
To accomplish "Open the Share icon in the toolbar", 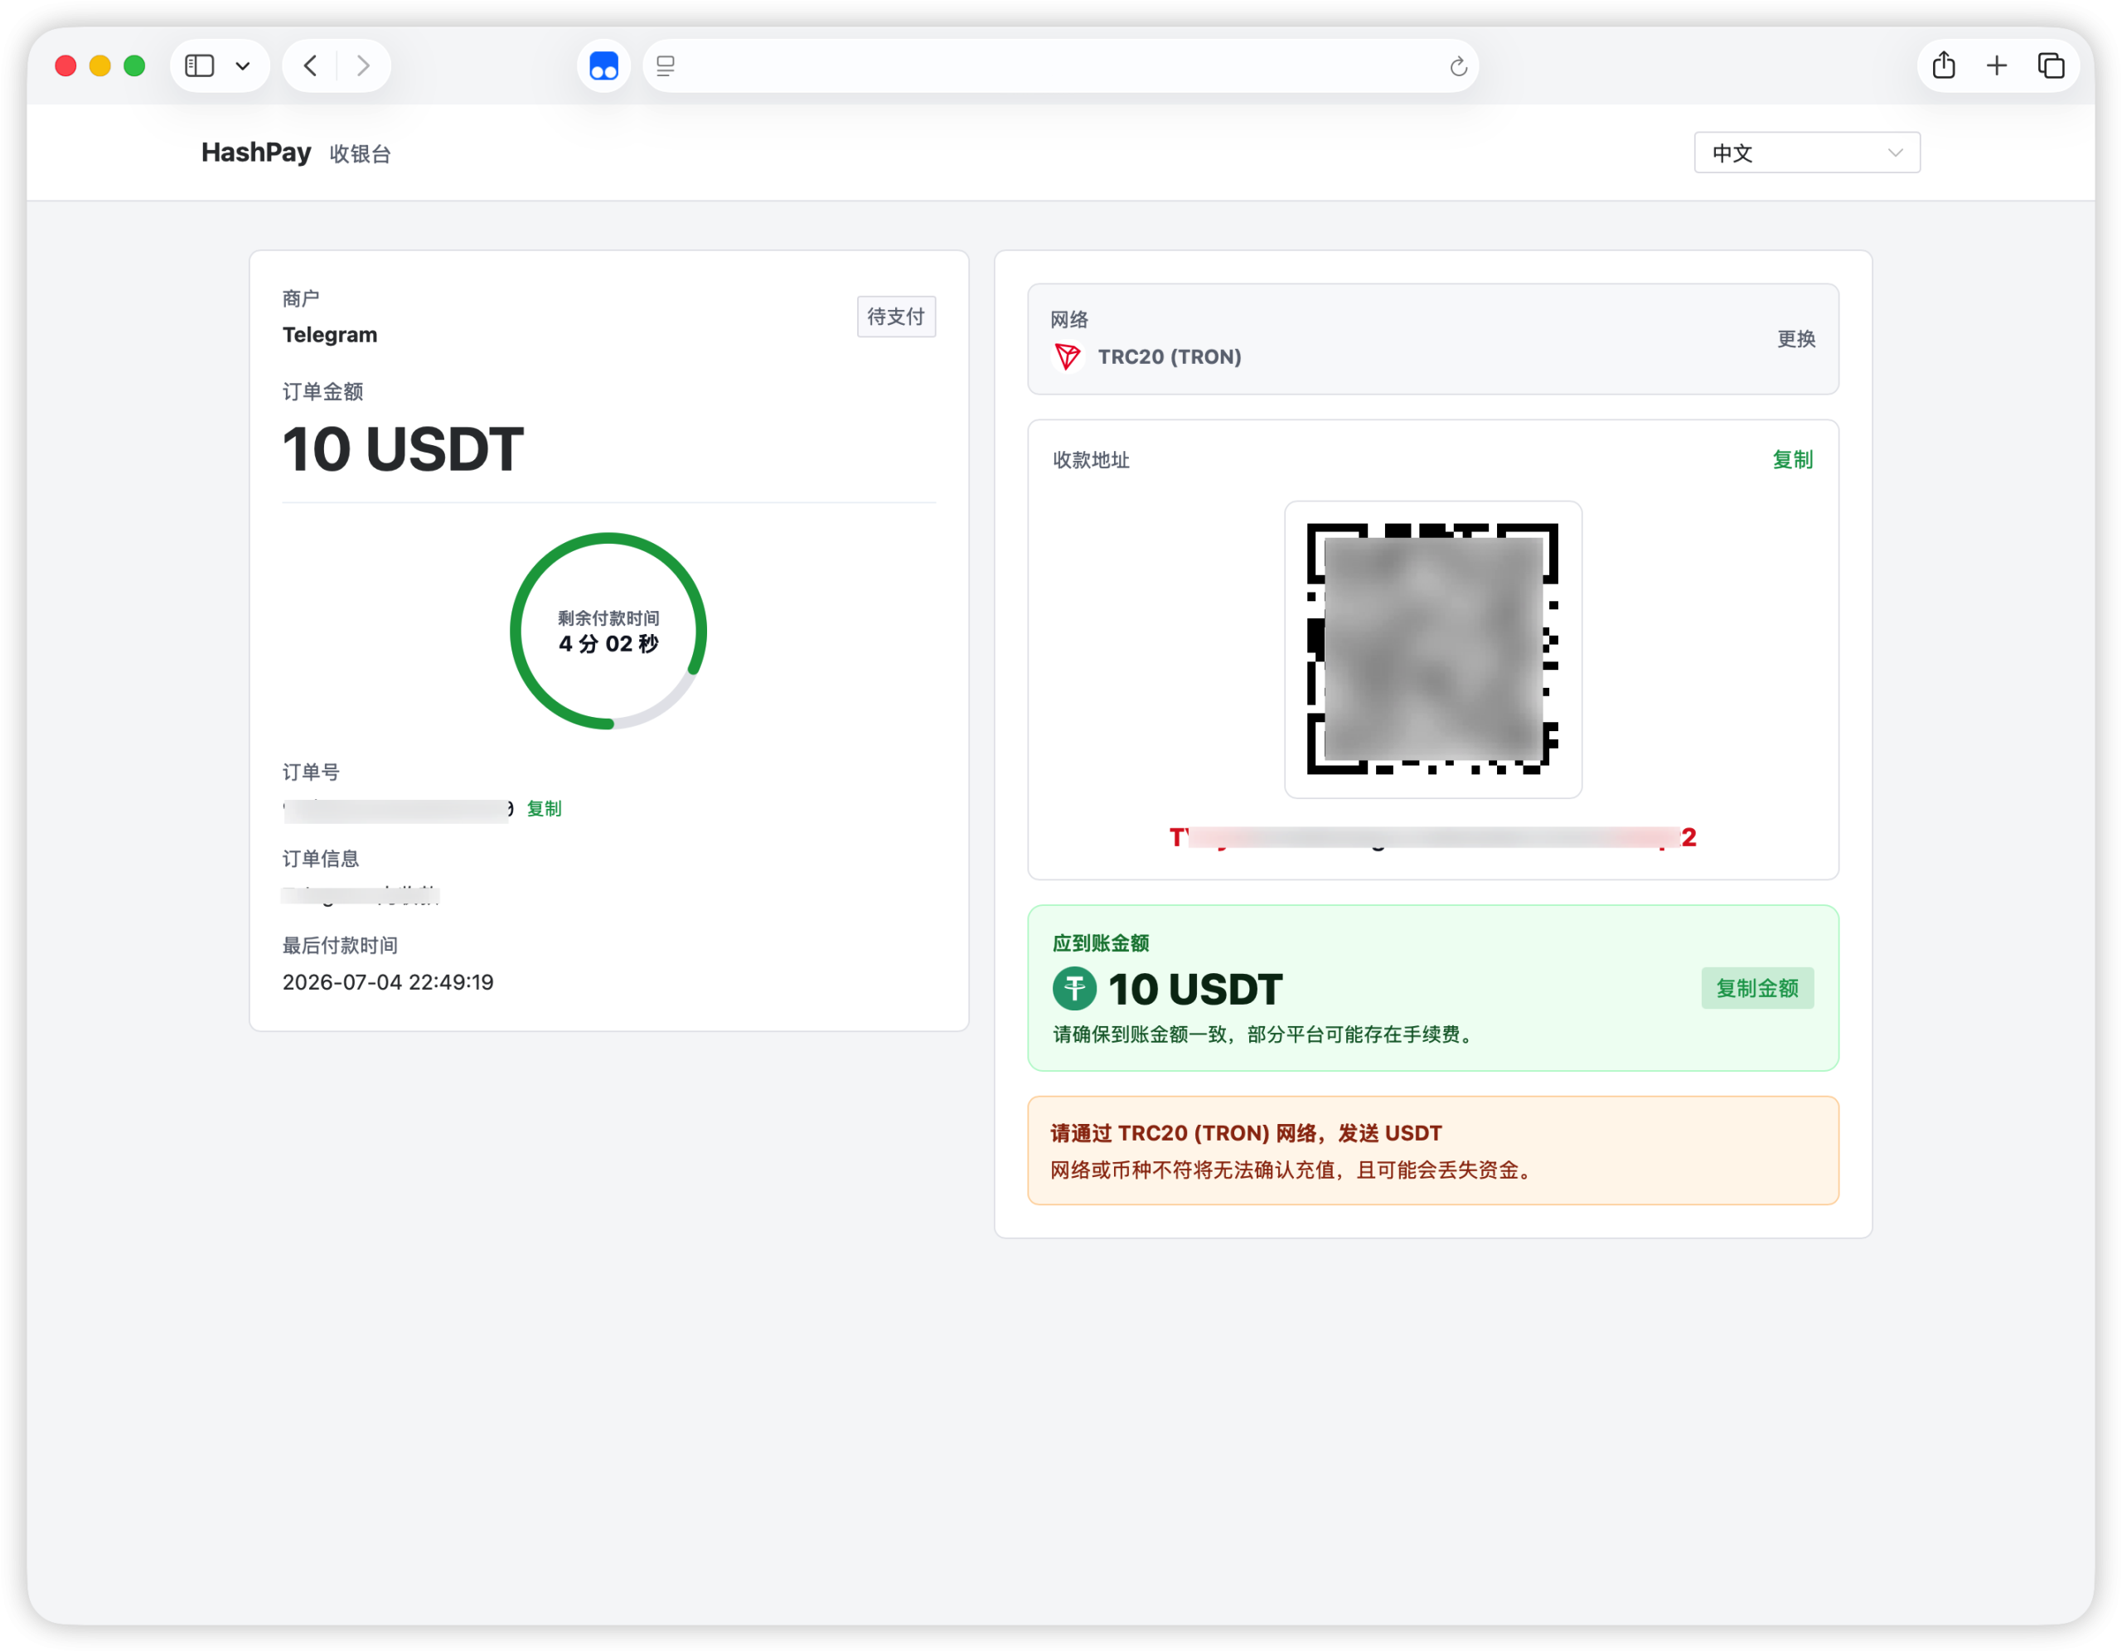I will coord(1943,65).
